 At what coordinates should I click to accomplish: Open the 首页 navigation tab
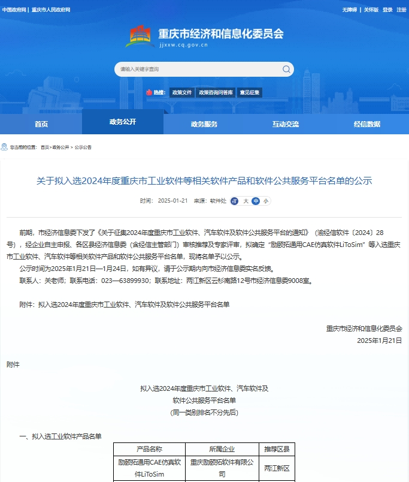pyautogui.click(x=41, y=124)
